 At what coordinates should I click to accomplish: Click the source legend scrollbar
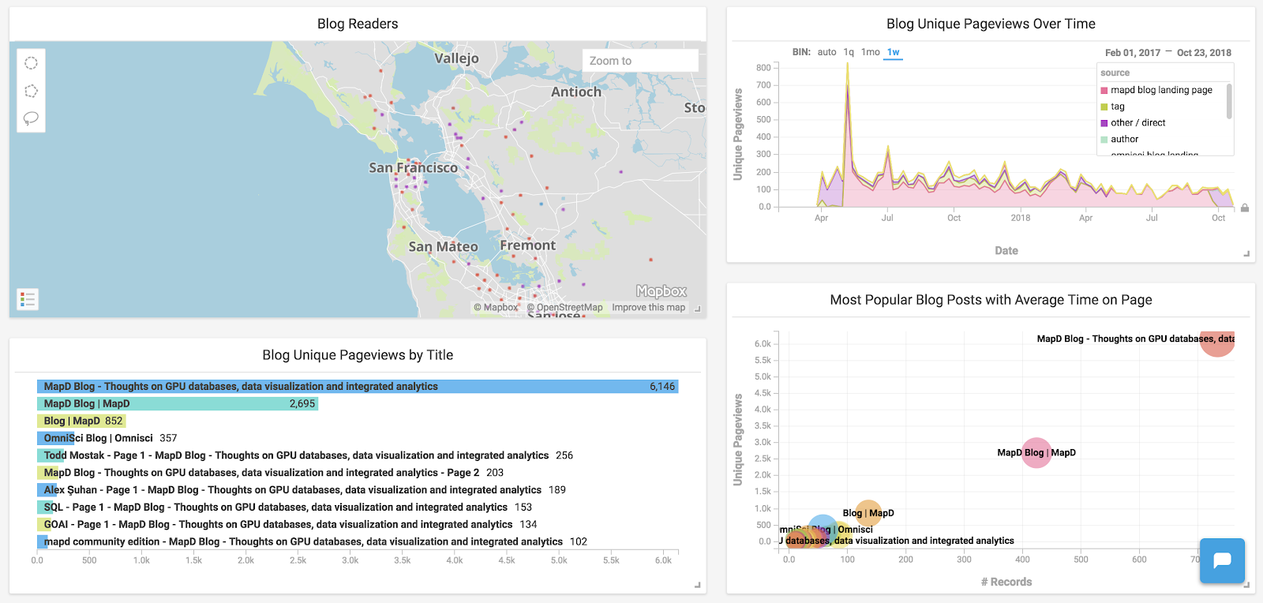[1229, 101]
